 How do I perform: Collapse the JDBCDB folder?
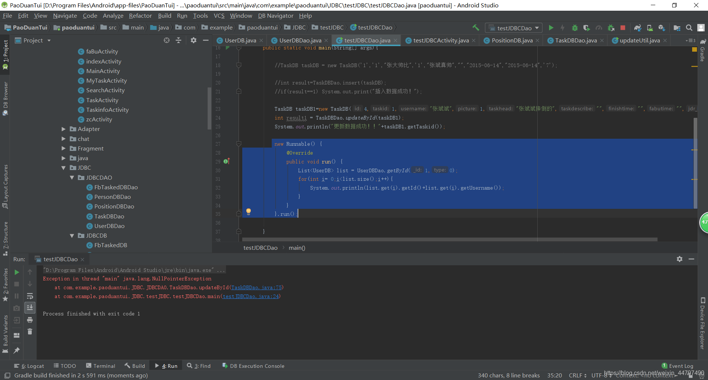pos(72,235)
